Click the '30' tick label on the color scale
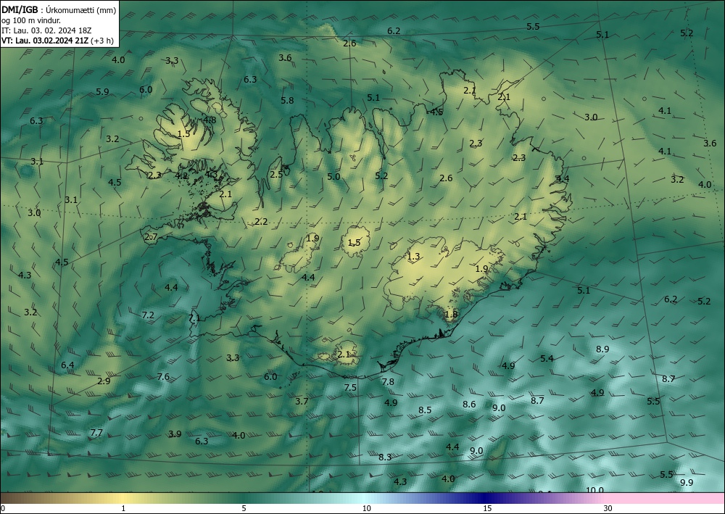The width and height of the screenshot is (725, 514). click(x=608, y=508)
